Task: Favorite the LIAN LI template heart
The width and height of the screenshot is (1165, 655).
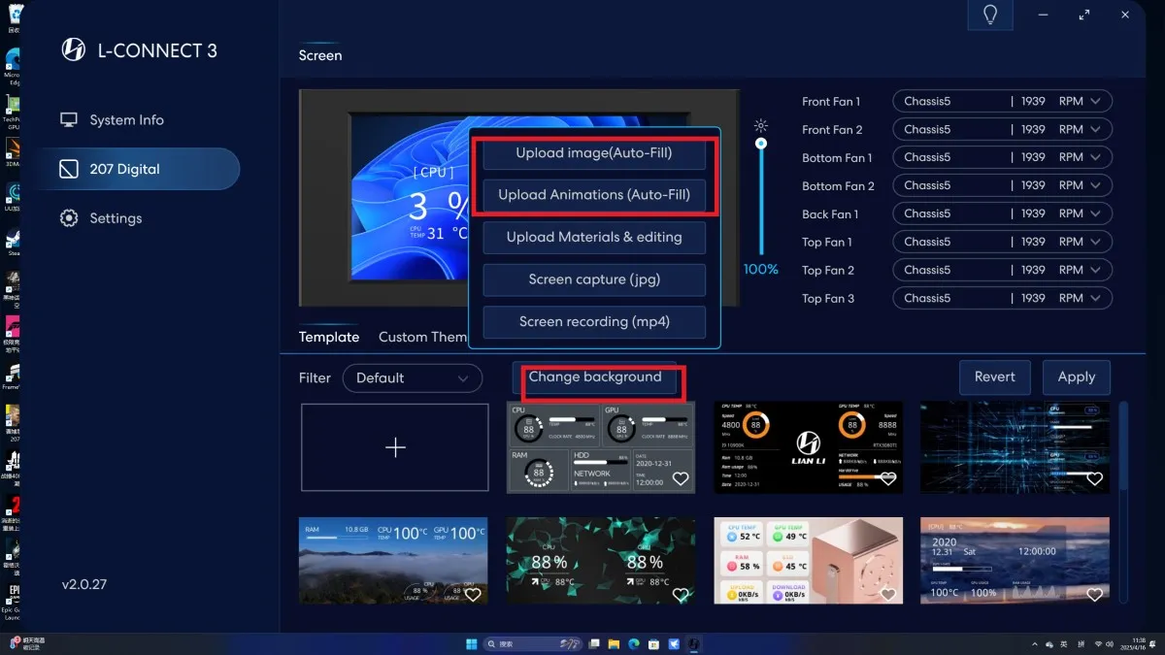Action: (887, 478)
